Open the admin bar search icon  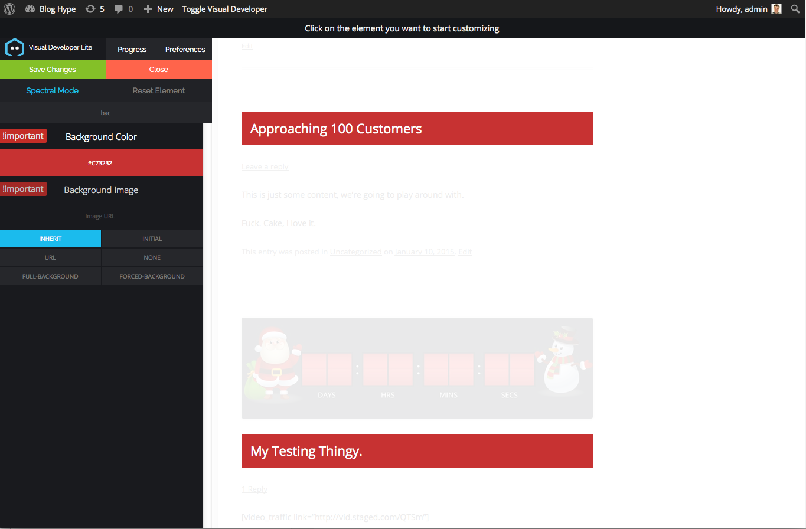coord(795,9)
